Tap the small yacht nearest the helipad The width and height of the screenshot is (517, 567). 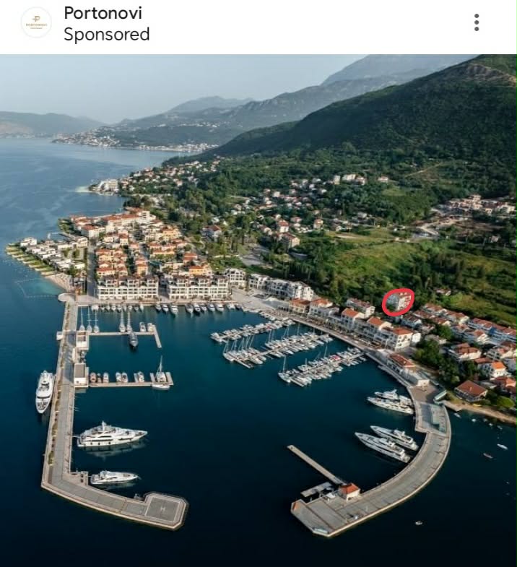tap(114, 477)
